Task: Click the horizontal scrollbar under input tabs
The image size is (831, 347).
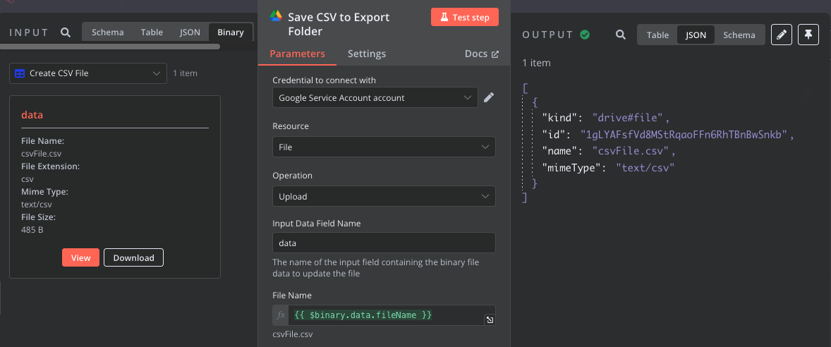Action: point(109,47)
